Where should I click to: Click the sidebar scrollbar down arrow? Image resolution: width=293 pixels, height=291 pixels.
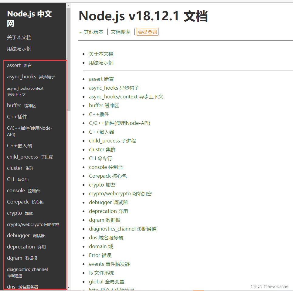point(69,288)
